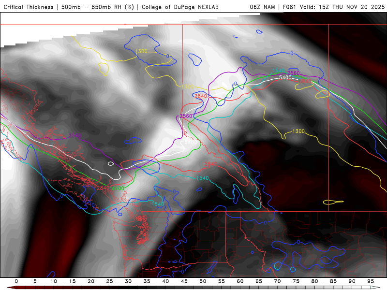Click the "35" color bar tick label
The image size is (387, 290).
coord(147,281)
